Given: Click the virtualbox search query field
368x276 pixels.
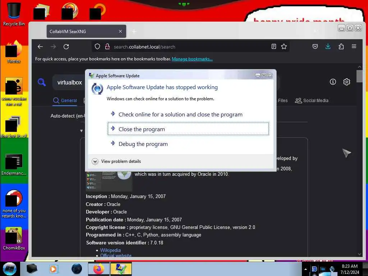Looking at the screenshot, I should coord(69,82).
